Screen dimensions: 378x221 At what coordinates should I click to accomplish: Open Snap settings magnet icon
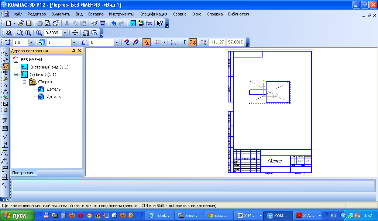[x=127, y=42]
